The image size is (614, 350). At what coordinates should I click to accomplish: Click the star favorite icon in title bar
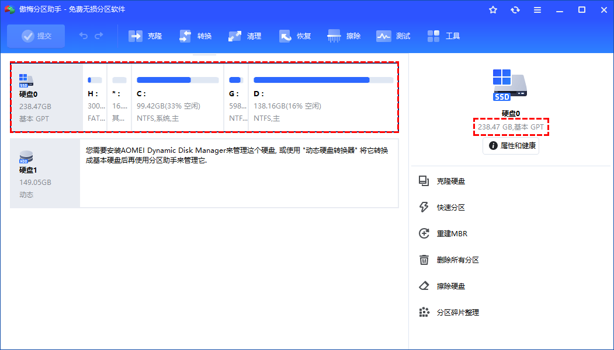pyautogui.click(x=493, y=10)
